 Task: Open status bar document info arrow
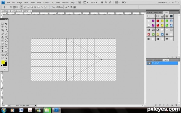tap(36, 105)
